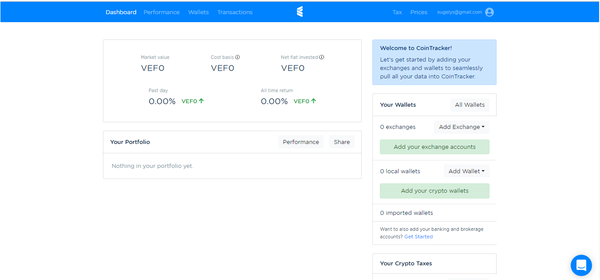Switch to the Transactions nav tab
Screen dimensions: 600x280
pyautogui.click(x=235, y=12)
